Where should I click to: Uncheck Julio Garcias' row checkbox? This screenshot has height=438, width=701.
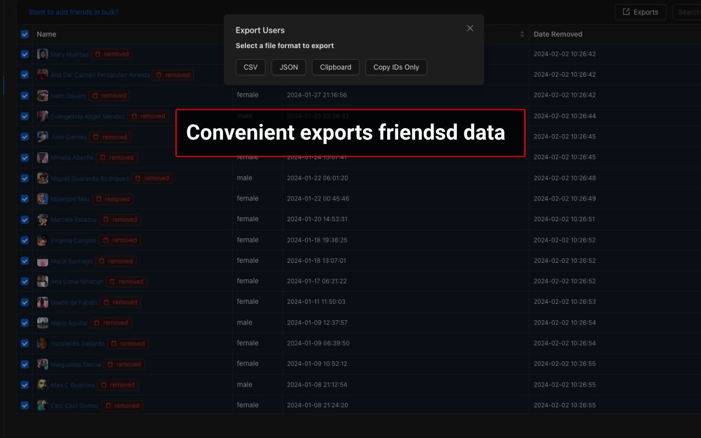(24, 137)
